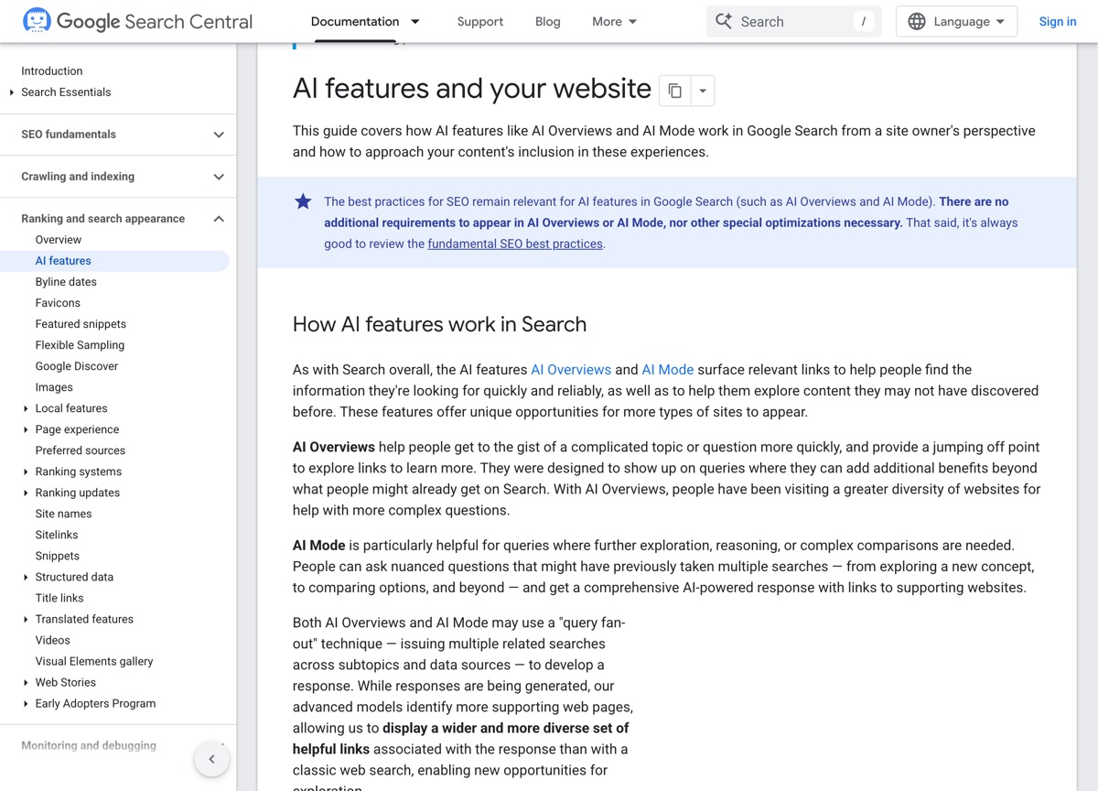Expand the Web Stories arrow
Image resolution: width=1098 pixels, height=791 pixels.
tap(26, 682)
